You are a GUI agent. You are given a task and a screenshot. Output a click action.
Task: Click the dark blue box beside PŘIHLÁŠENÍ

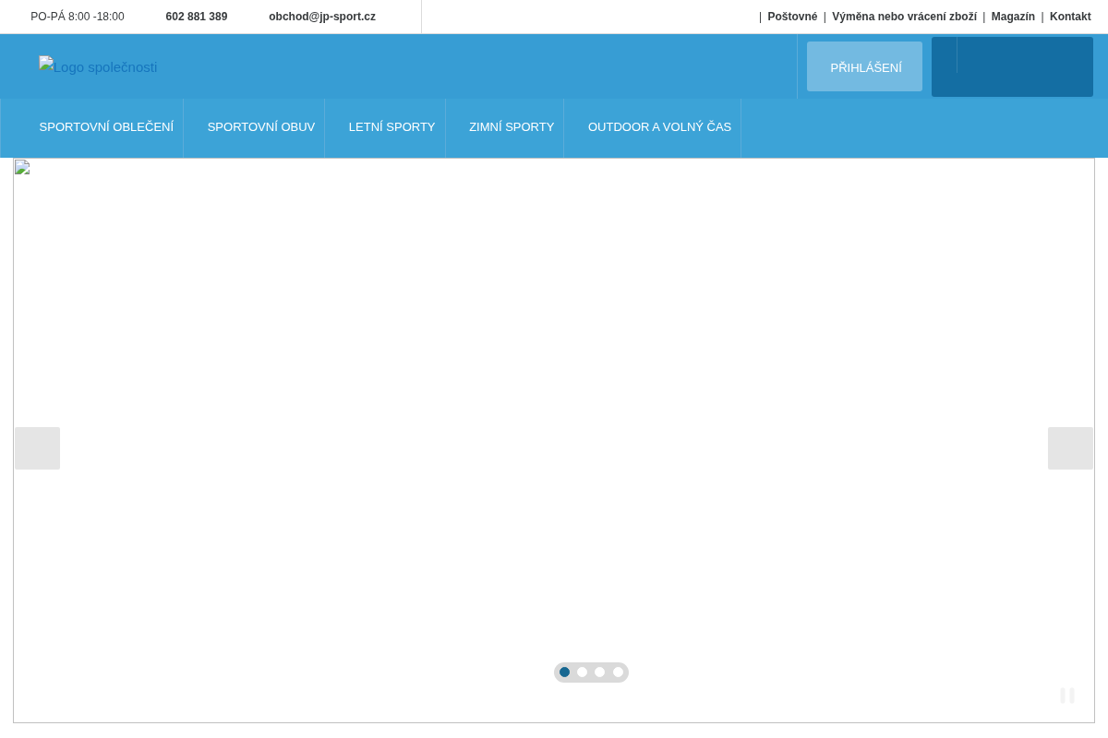tap(1012, 66)
